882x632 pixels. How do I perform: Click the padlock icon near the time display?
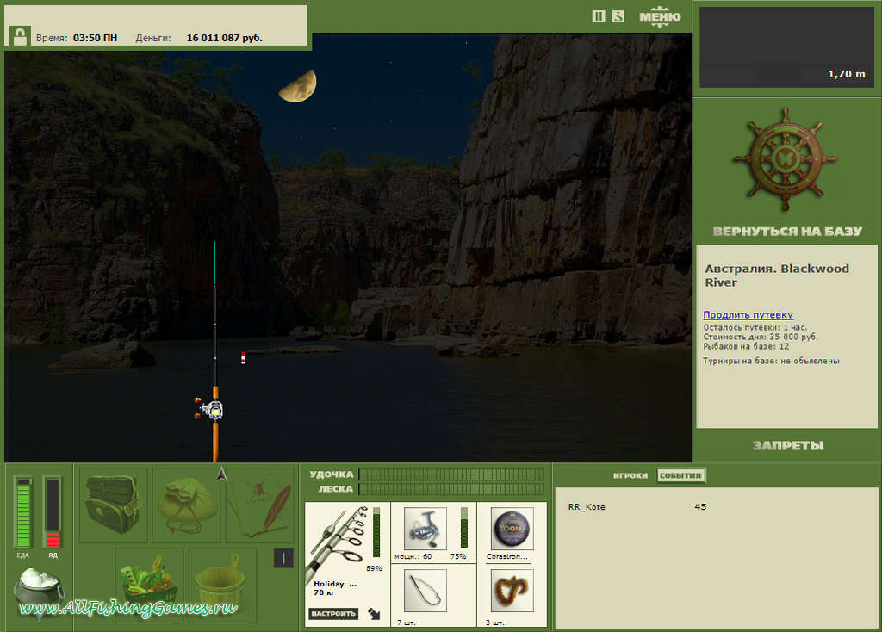pyautogui.click(x=20, y=36)
